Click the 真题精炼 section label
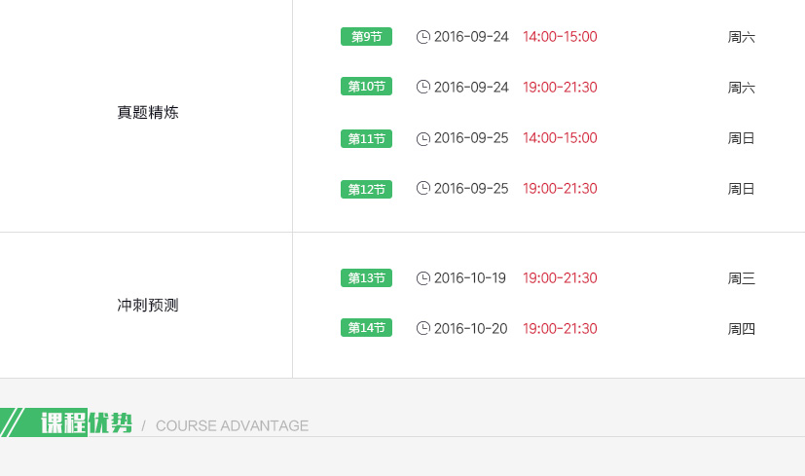The image size is (805, 476). [x=148, y=113]
